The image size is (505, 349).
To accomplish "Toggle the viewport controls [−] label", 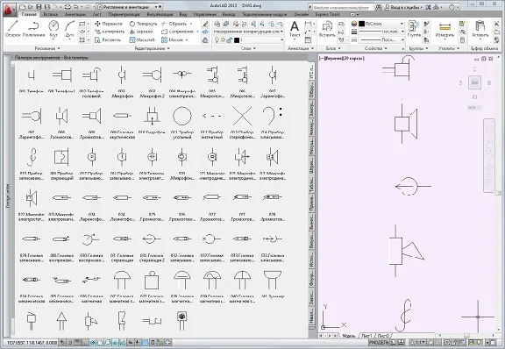I will click(321, 59).
